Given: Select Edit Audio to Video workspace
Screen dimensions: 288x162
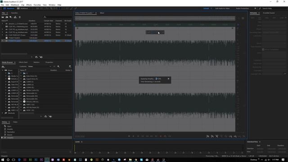Looking at the screenshot, I should (x=222, y=9).
